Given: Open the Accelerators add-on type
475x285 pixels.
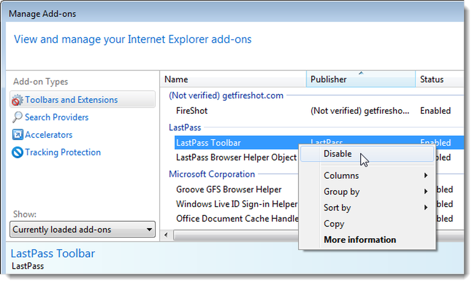Looking at the screenshot, I should 48,135.
